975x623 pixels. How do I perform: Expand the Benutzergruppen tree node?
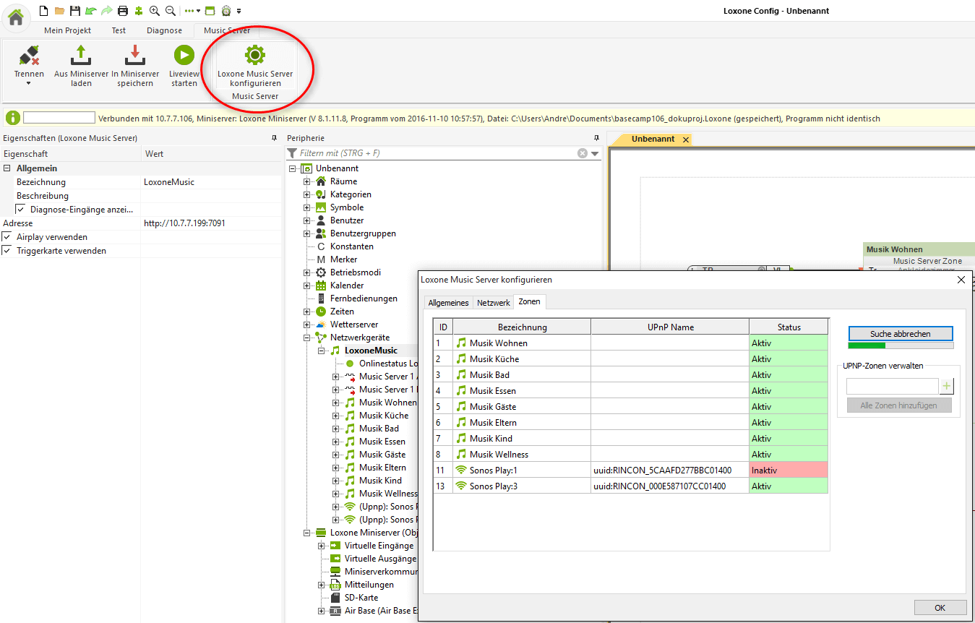point(306,233)
